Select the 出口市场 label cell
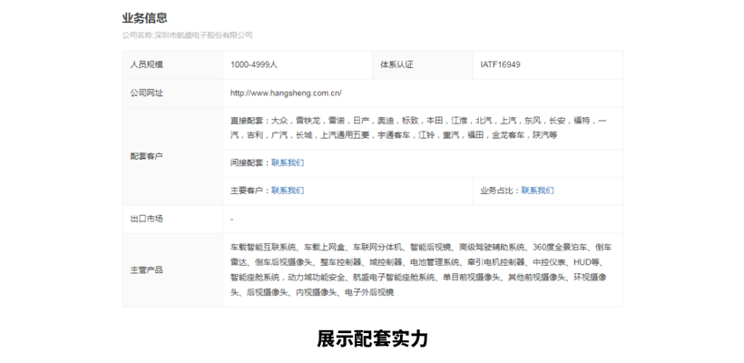Screen dimensions: 744x363 point(146,219)
